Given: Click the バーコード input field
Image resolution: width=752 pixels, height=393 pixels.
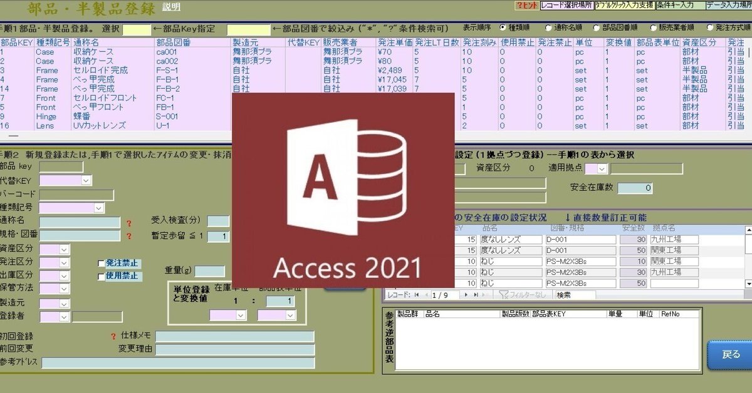Looking at the screenshot, I should (76, 195).
